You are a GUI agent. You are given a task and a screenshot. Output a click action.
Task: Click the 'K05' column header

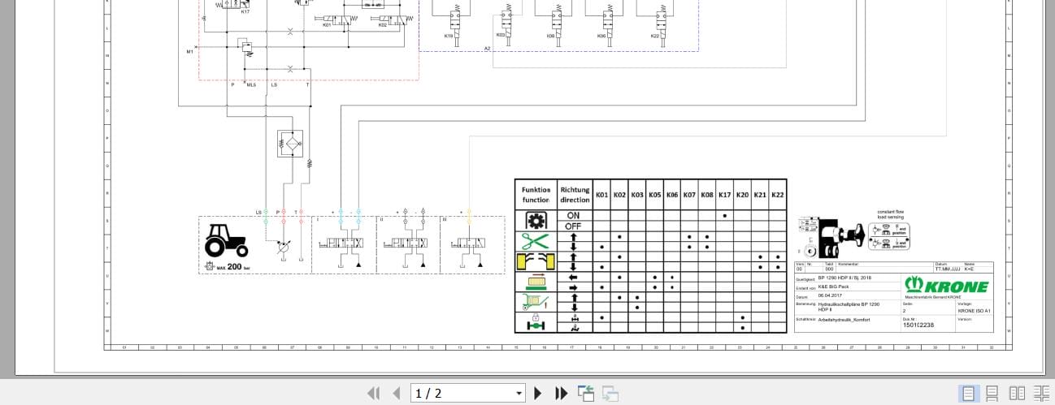coord(654,195)
